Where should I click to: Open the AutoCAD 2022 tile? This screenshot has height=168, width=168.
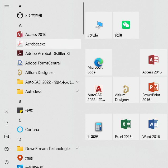point(99,90)
